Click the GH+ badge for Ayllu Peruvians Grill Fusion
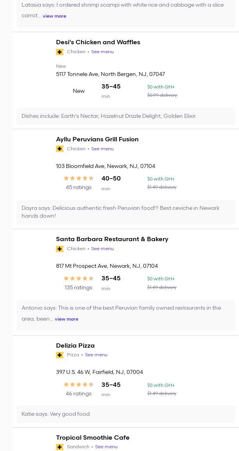The image size is (239, 451). (x=60, y=149)
